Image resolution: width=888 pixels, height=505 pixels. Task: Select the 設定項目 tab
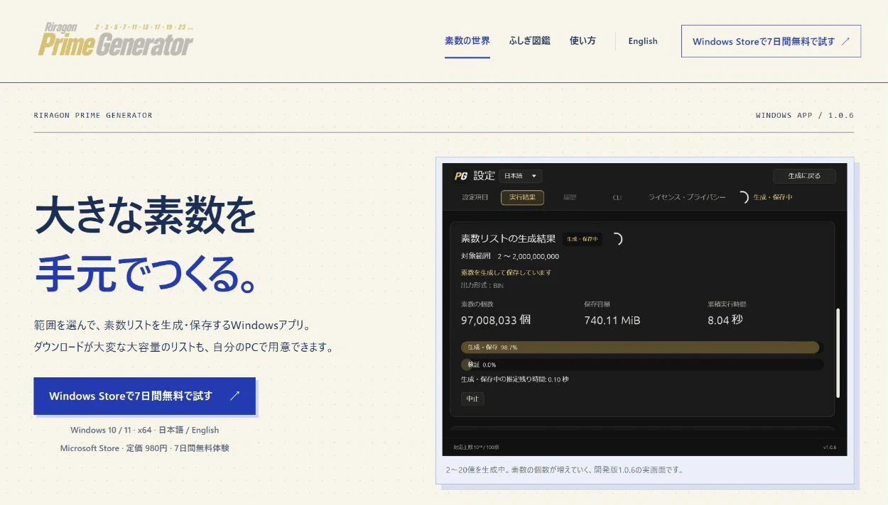point(475,197)
